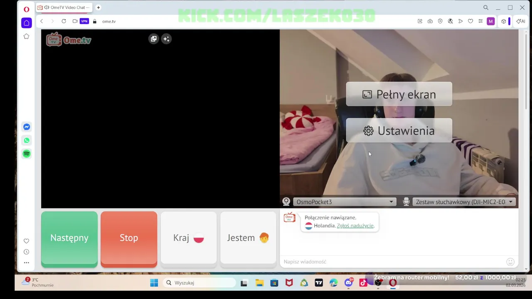Screen dimensions: 532x299
Task: Click the Zgłoś nadużycie report link
Action: pyautogui.click(x=355, y=226)
